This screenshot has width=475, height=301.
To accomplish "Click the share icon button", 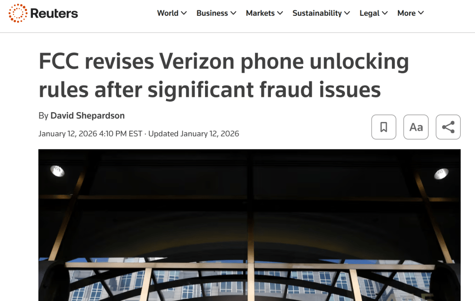I will [448, 127].
